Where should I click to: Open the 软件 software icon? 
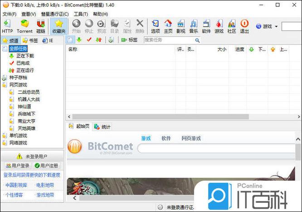tap(206, 26)
